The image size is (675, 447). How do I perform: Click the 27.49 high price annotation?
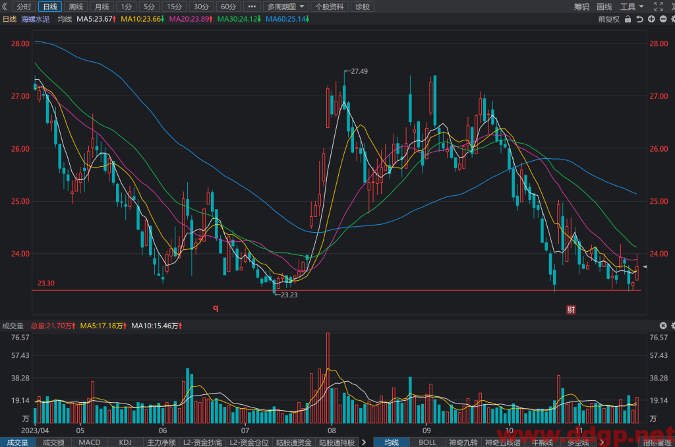pos(359,71)
